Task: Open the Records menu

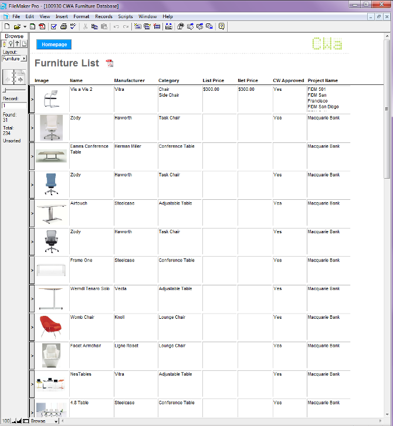Action: click(x=104, y=16)
